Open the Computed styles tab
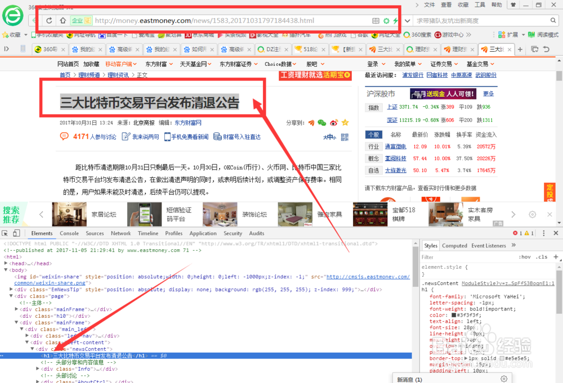 [x=454, y=246]
